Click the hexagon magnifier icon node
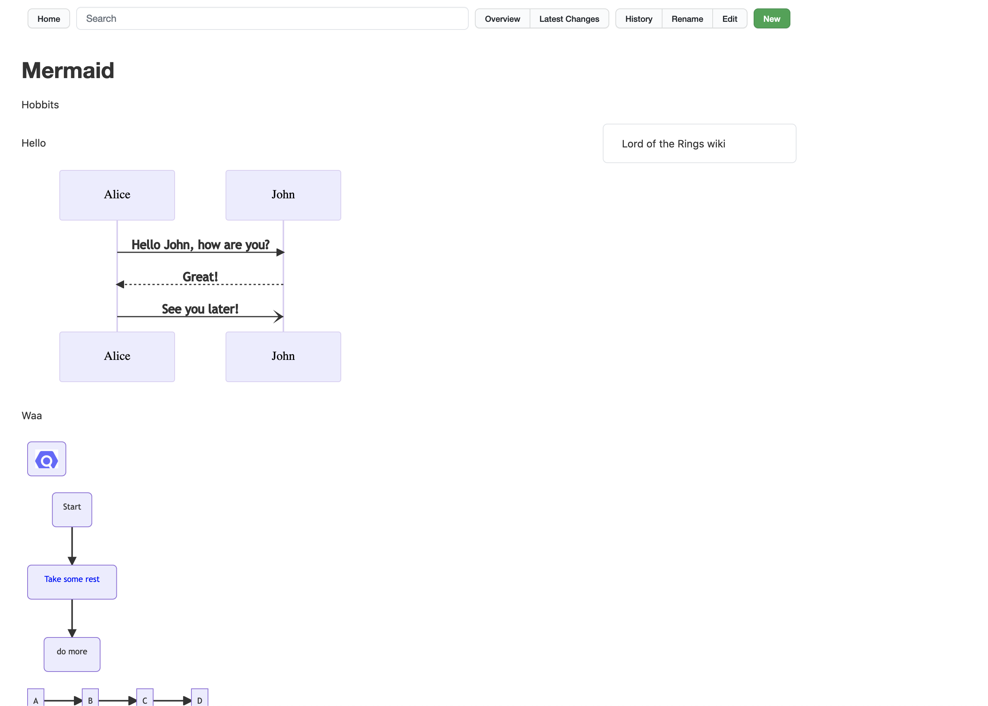The width and height of the screenshot is (988, 706). pos(47,459)
